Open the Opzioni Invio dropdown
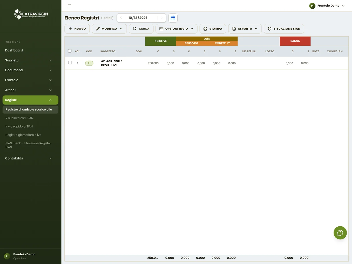 [x=176, y=29]
